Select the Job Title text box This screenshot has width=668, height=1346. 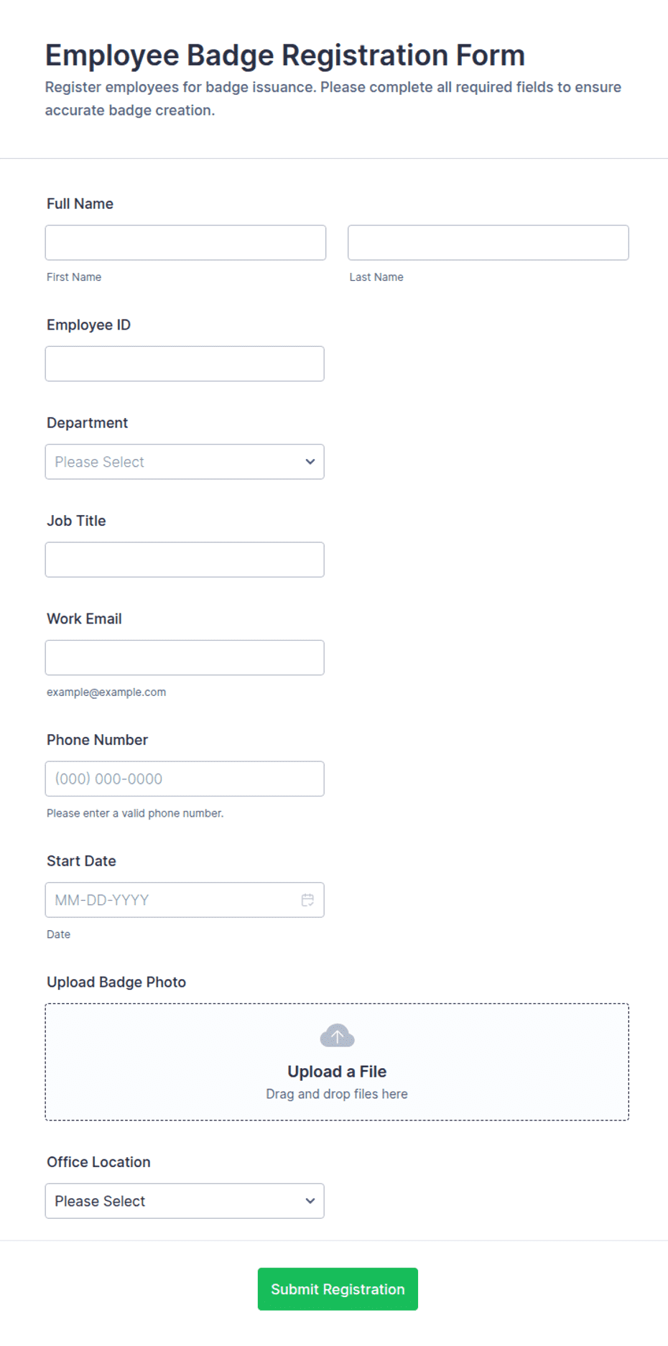pos(185,560)
